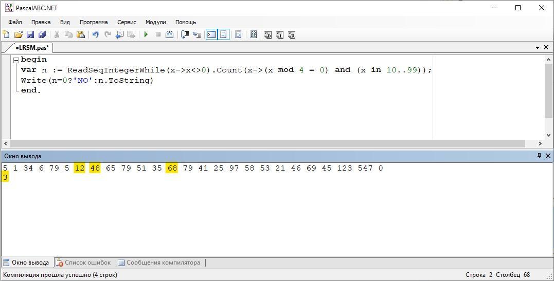Viewport: 554px width, 281px height.
Task: Click the Компиляция прошла успешно status message
Action: 60,275
